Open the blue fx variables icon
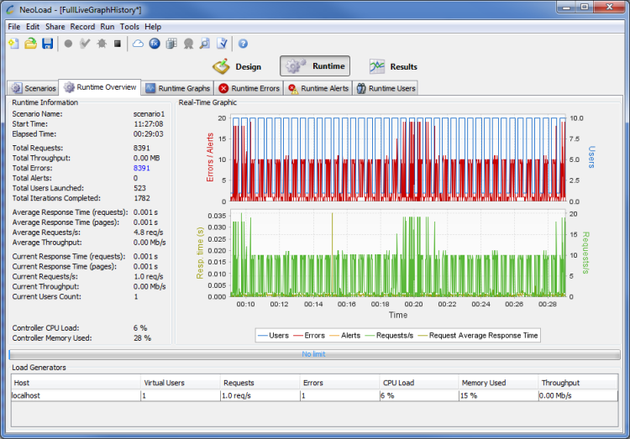The height and width of the screenshot is (439, 630). [x=155, y=44]
